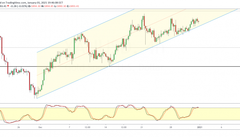240x137 pixels.
Task: Click the 12:00 label after 14
Action: [x=124, y=127]
